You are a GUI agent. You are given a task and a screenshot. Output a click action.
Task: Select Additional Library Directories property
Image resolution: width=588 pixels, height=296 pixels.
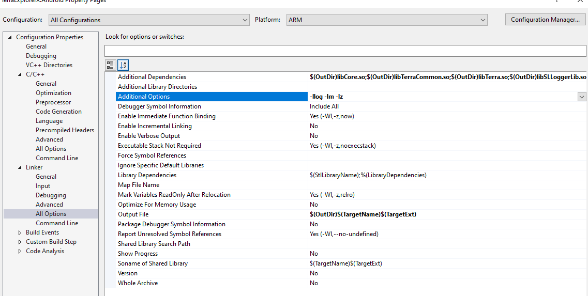coord(158,87)
